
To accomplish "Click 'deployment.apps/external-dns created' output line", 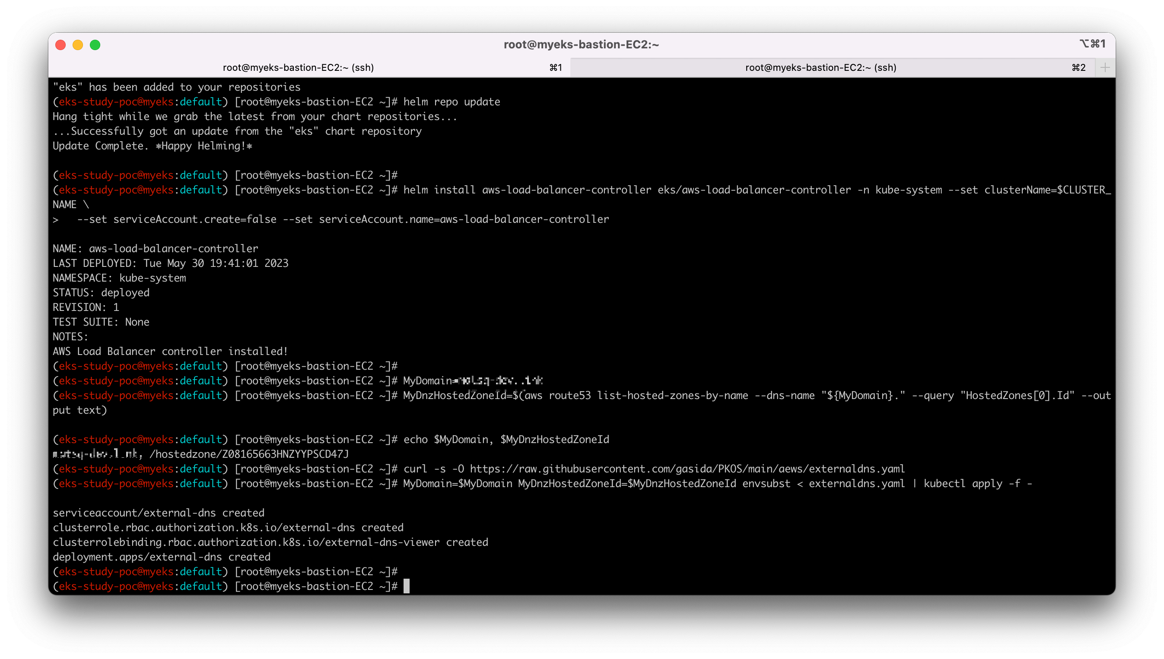I will (161, 557).
